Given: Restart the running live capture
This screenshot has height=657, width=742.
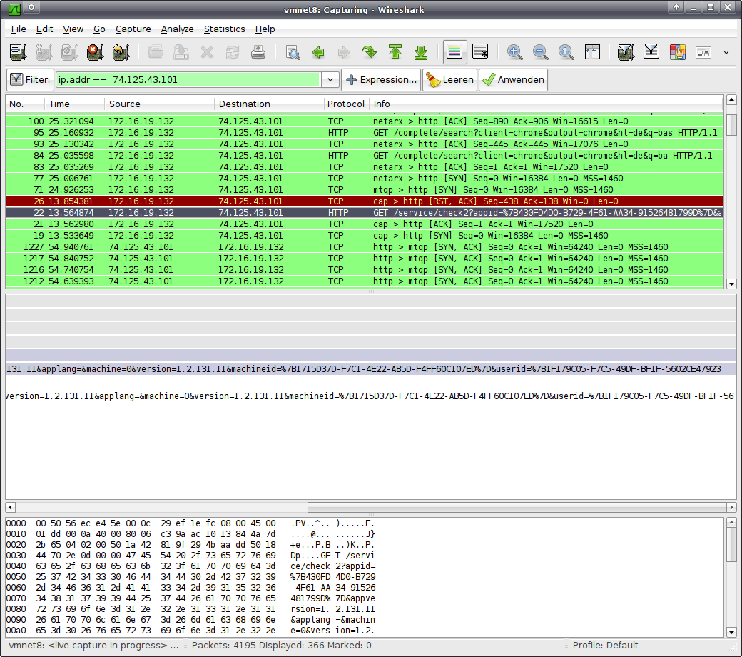Looking at the screenshot, I should [120, 52].
